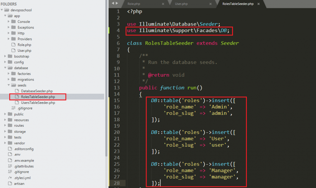
Task: Click the .styleci.yml file icon
Action: pos(10,178)
